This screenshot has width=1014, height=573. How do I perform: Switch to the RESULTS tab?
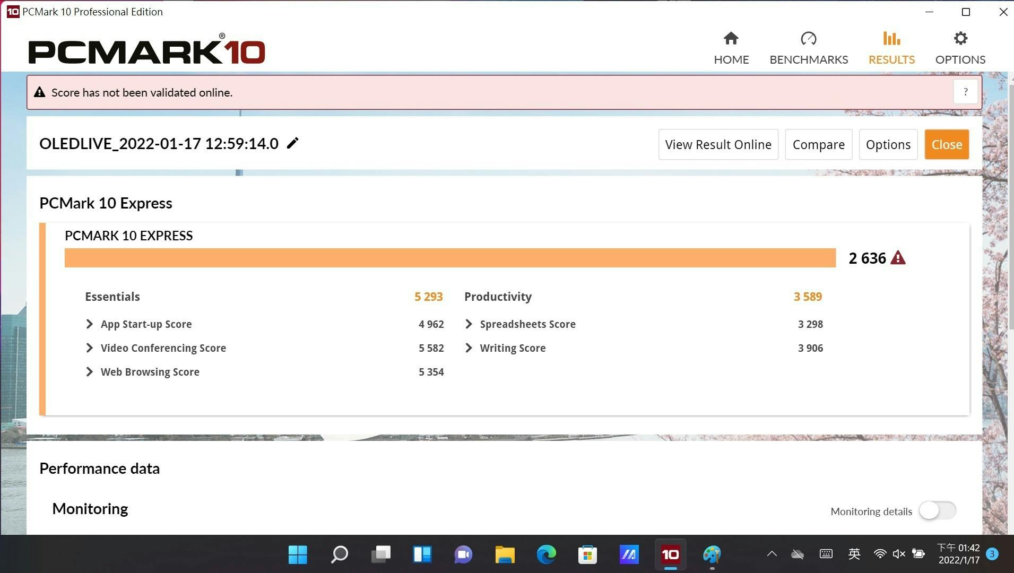tap(891, 48)
